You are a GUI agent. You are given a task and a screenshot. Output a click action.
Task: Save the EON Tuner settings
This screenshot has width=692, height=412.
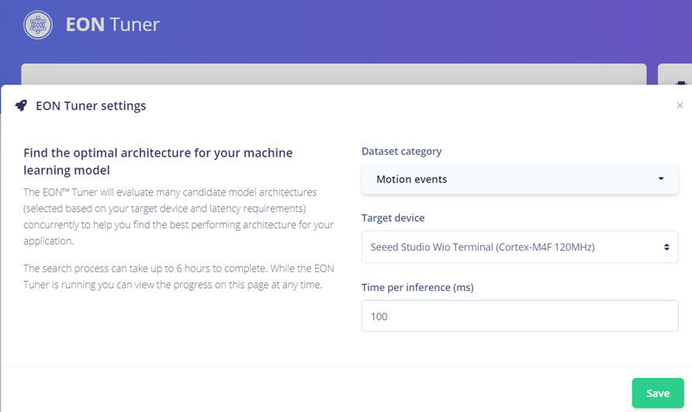click(x=658, y=393)
